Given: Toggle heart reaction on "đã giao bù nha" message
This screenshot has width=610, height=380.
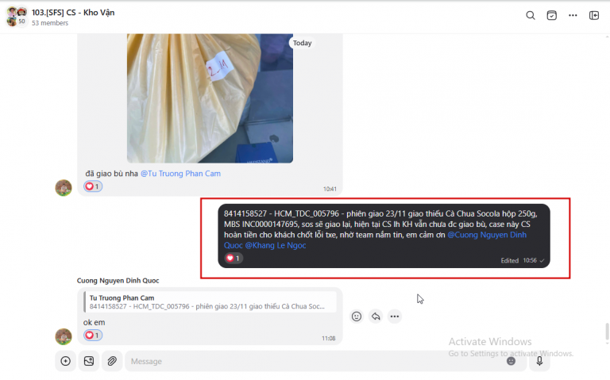Looking at the screenshot, I should click(x=93, y=186).
